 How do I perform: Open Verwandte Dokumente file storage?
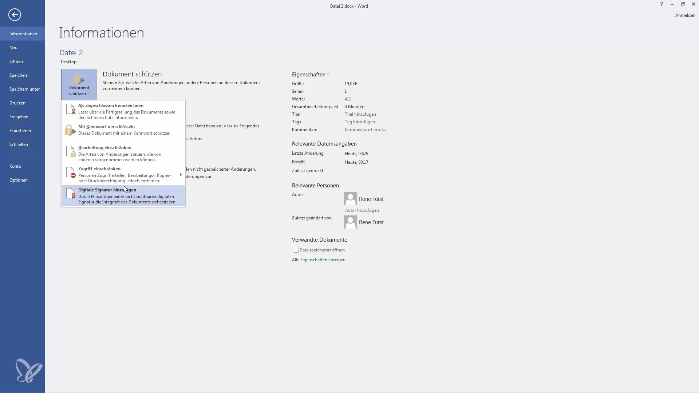coord(322,250)
